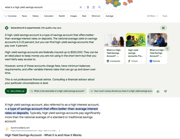Open the SynchronyBank result options menu
This screenshot has width=180, height=139.
tap(59, 130)
